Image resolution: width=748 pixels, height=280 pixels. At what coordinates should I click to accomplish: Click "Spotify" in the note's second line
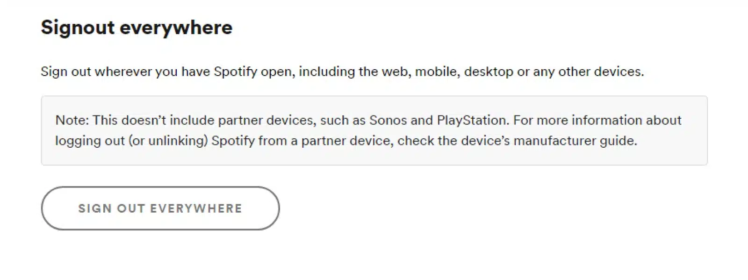click(233, 141)
